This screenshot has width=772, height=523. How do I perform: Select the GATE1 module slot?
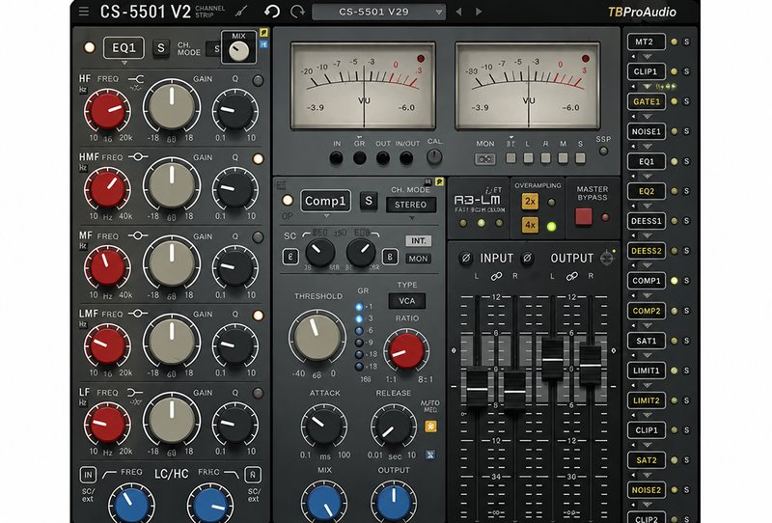(x=646, y=101)
